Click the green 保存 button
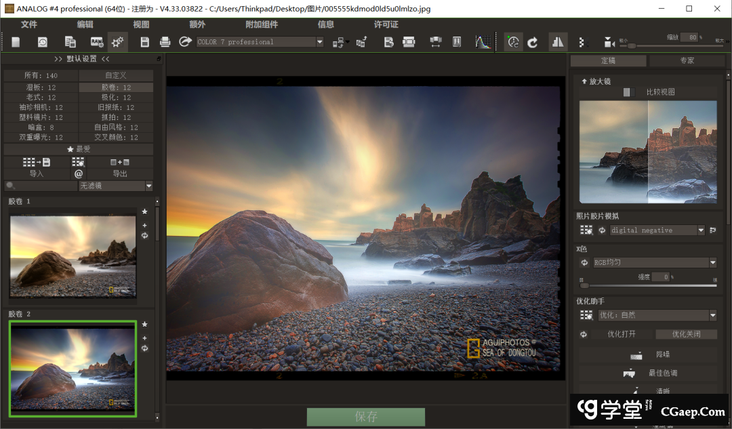 pos(365,417)
